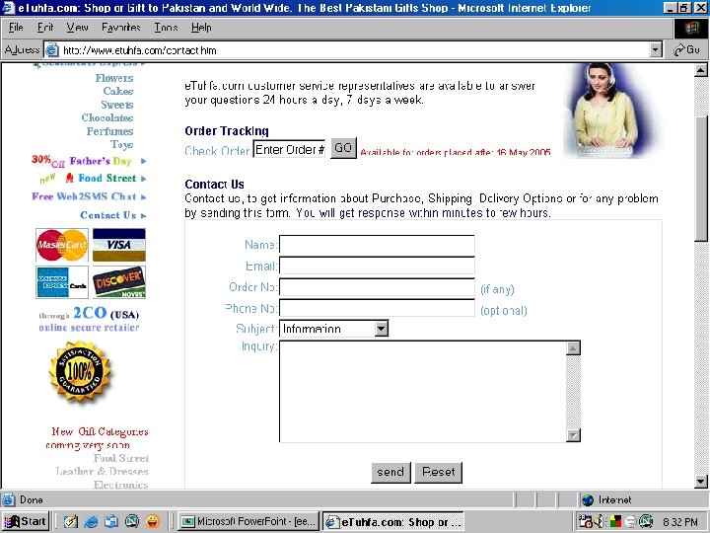710x533 pixels.
Task: Open the Subject dropdown showing Information
Action: [333, 329]
